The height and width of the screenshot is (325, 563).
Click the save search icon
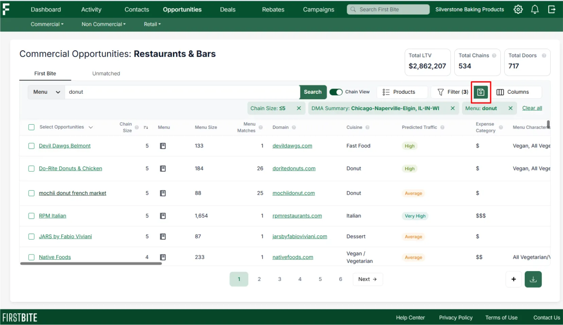pos(481,92)
